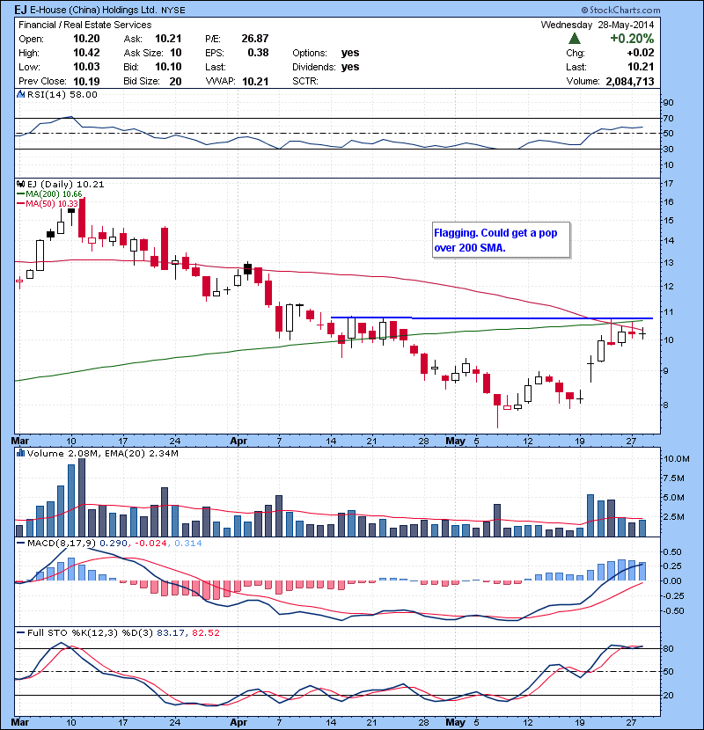Click the blue horizontal resistance line
The height and width of the screenshot is (730, 704).
pyautogui.click(x=492, y=318)
